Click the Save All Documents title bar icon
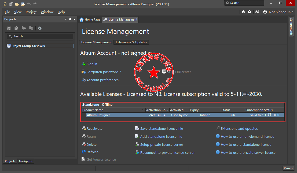Screen dimensions: 297x173 coord(11,4)
